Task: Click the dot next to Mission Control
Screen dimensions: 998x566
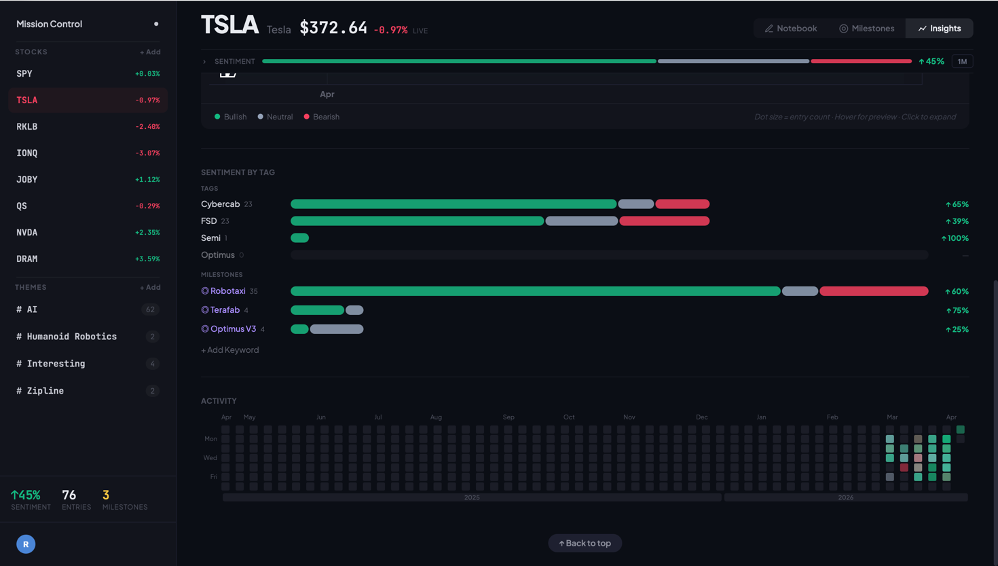Action: [156, 24]
